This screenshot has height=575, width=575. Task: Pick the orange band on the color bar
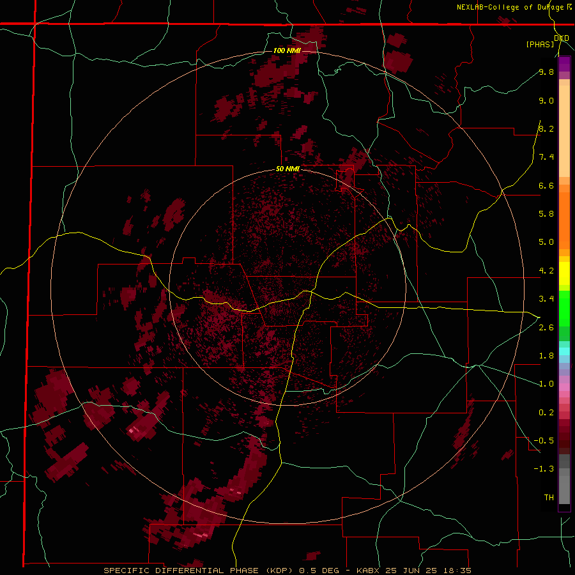pos(564,220)
